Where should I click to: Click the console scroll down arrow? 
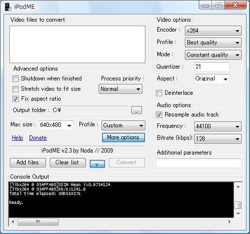pos(238,214)
